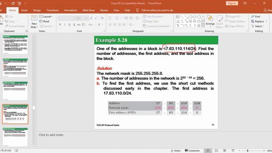Open the Select dropdown in Editing
This screenshot has width=272, height=153.
coord(258,26)
